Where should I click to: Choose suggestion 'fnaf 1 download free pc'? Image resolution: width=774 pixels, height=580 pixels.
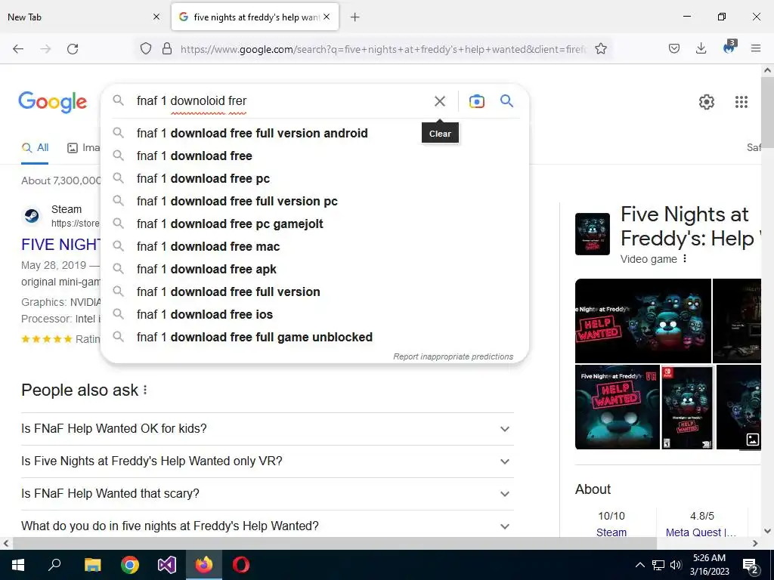click(314, 178)
